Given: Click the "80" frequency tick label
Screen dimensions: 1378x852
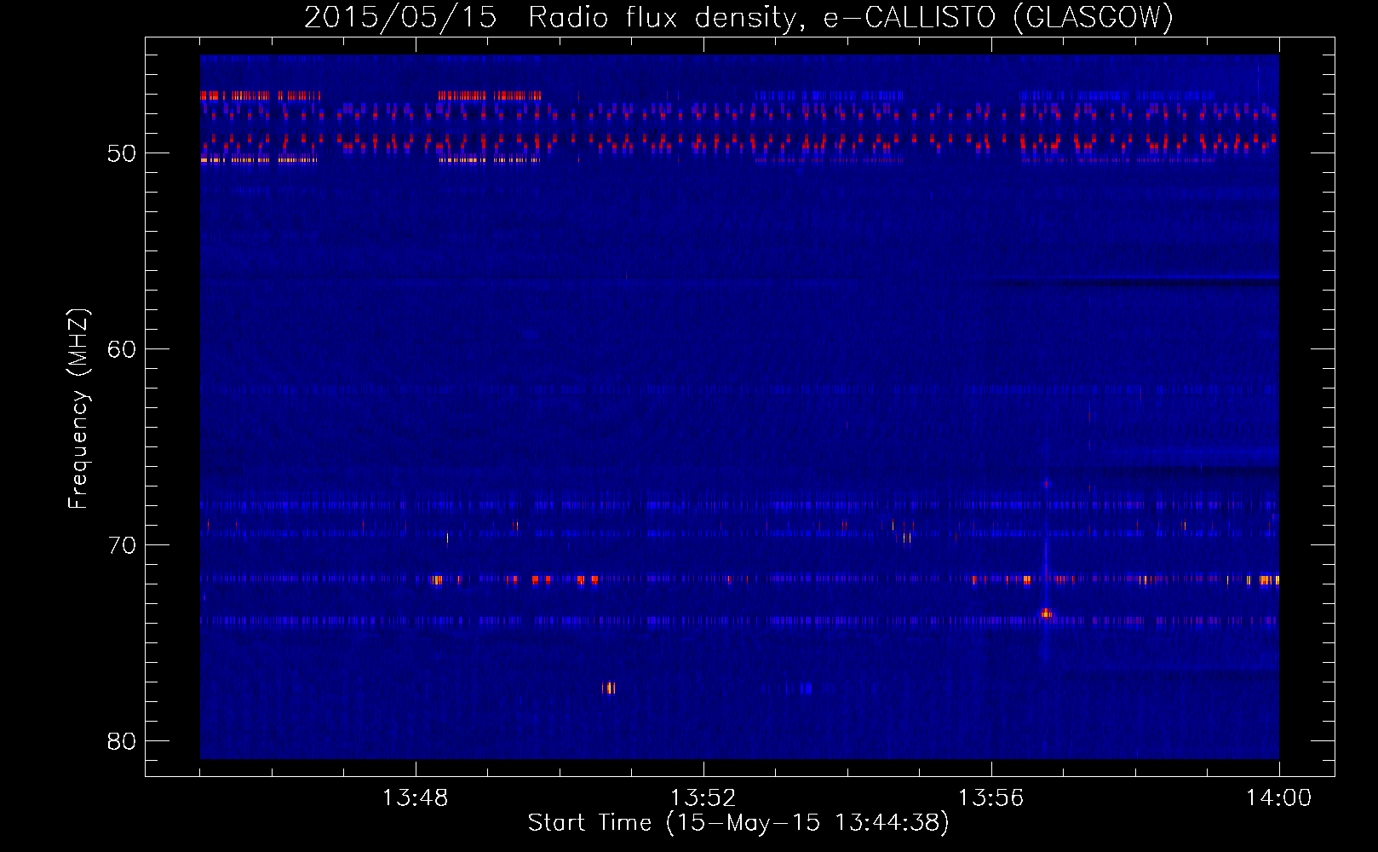Looking at the screenshot, I should (122, 741).
